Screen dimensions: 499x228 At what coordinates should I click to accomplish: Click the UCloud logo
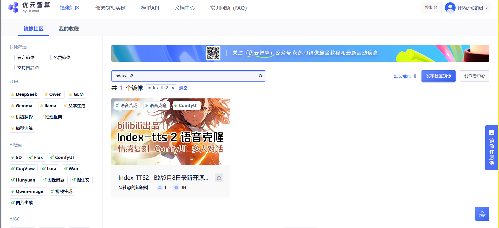coord(29,7)
